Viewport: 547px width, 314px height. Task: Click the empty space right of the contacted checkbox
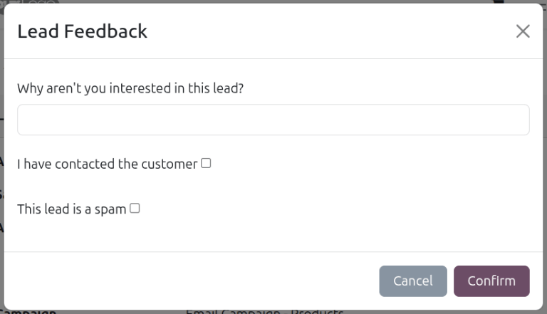point(370,163)
